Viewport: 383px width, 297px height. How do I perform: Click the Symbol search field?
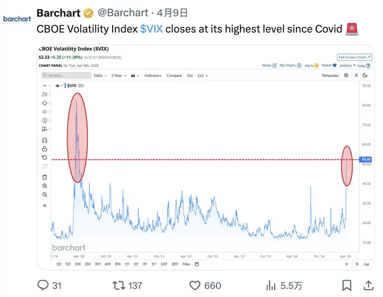tap(66, 76)
